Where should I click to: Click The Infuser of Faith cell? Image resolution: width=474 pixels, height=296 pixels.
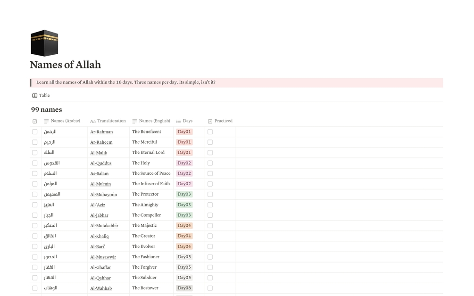(x=151, y=184)
